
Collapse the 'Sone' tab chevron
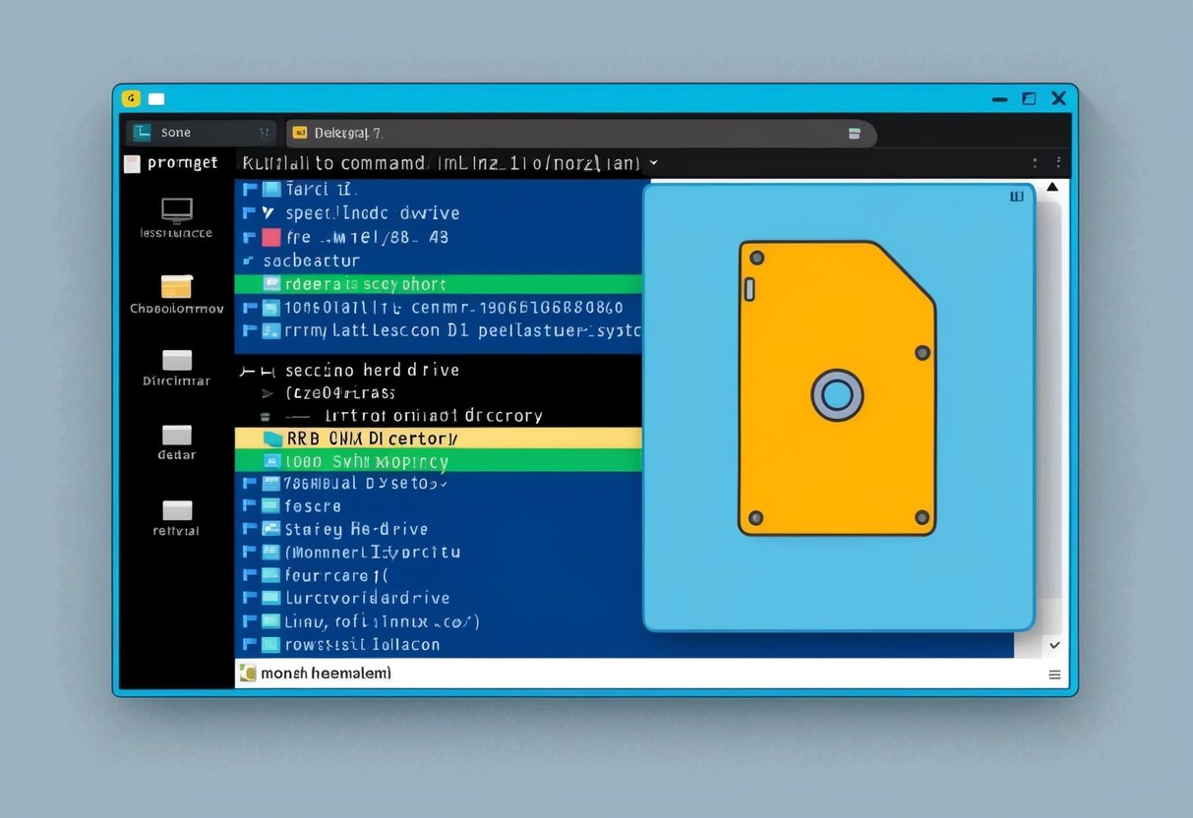[263, 131]
